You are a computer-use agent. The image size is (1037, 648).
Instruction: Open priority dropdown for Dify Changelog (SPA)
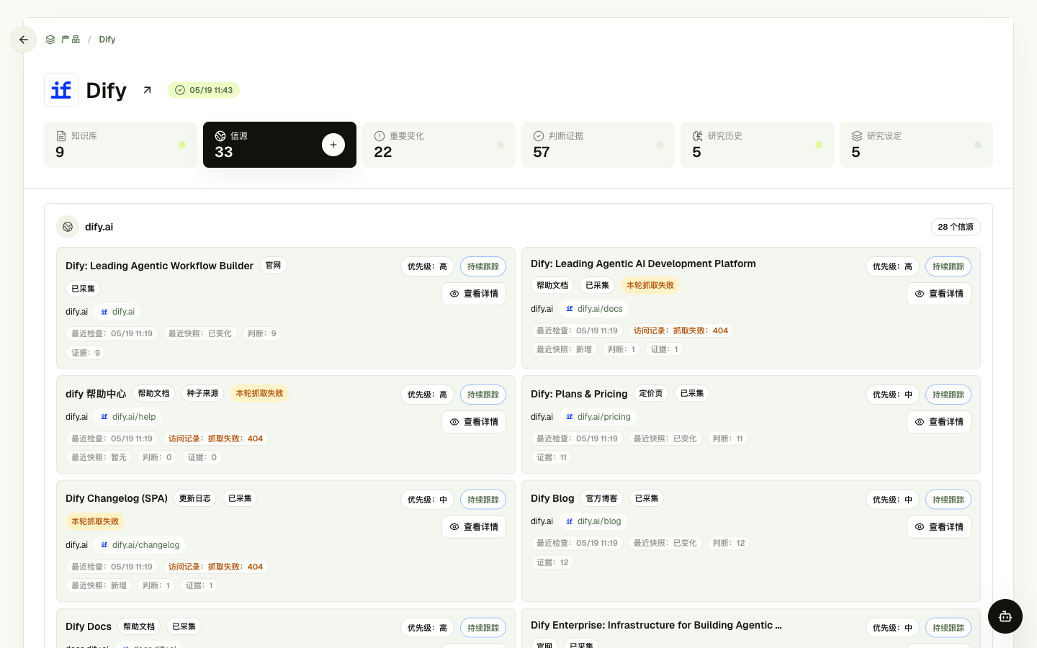click(427, 500)
